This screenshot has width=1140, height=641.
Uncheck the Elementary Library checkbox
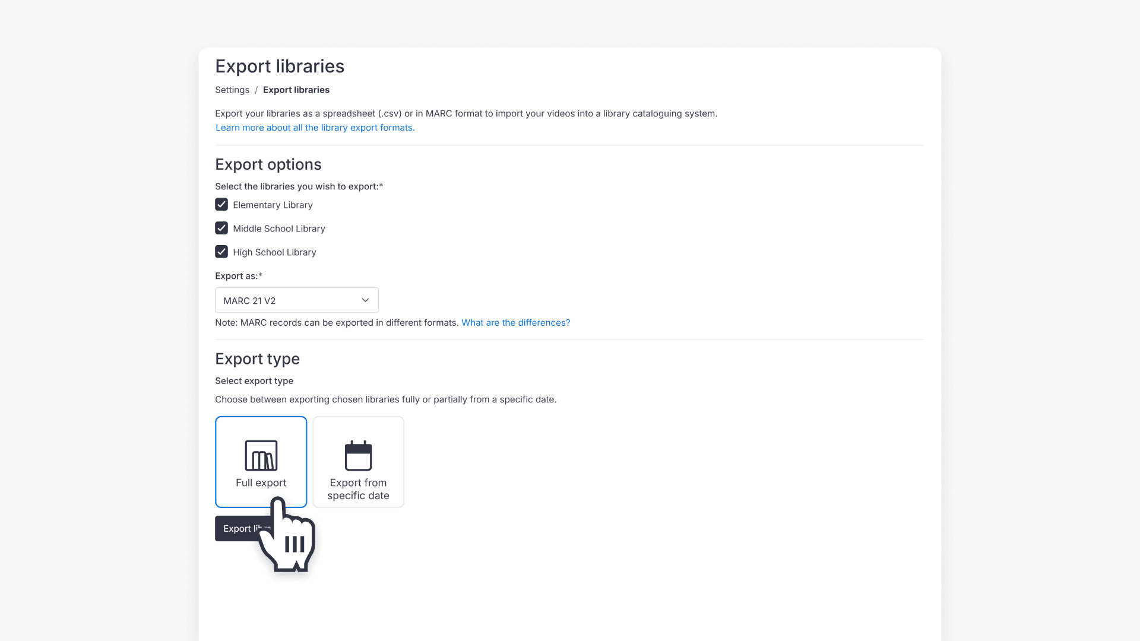tap(221, 205)
